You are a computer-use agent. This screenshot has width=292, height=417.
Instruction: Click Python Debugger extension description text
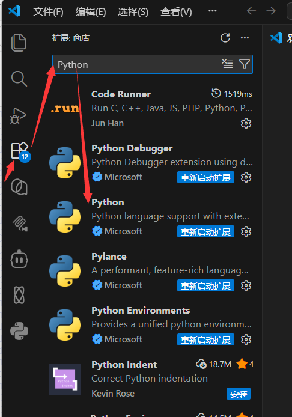172,162
